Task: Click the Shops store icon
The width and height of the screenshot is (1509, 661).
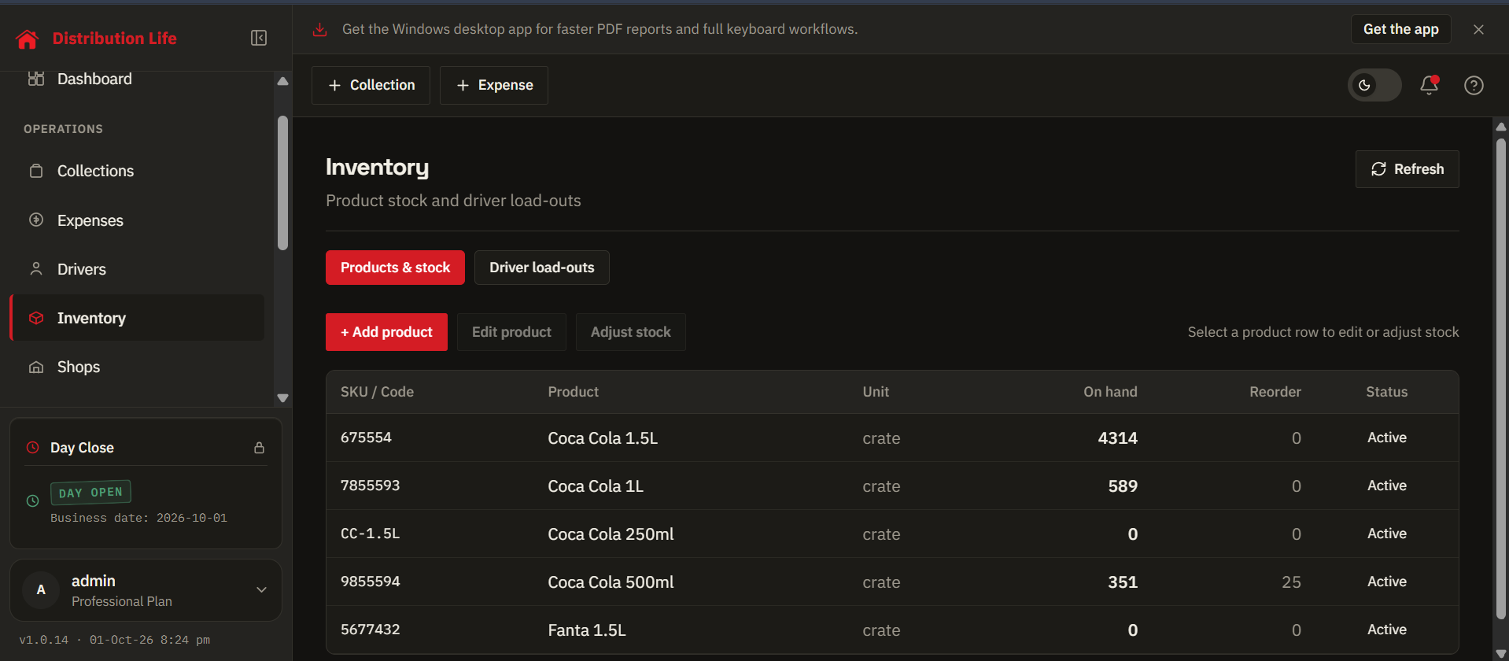Action: (x=36, y=367)
